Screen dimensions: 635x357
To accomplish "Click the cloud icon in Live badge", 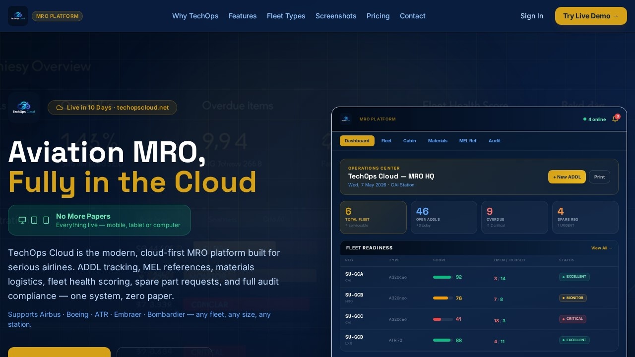I will point(60,108).
